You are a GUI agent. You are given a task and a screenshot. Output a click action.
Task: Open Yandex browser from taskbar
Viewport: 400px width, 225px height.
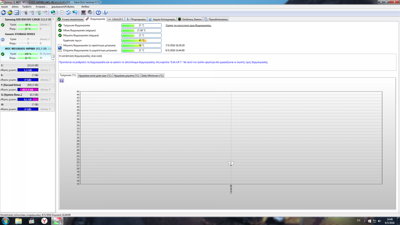point(44,221)
